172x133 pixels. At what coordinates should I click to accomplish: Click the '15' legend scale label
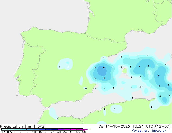click(x=40, y=132)
